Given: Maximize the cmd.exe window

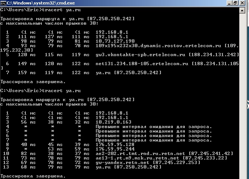Looking at the screenshot, I should (x=236, y=3).
